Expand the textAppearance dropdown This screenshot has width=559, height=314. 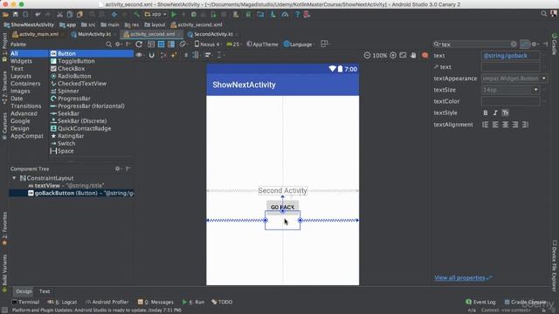point(543,78)
